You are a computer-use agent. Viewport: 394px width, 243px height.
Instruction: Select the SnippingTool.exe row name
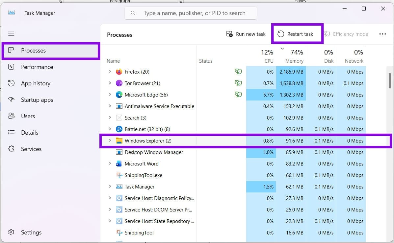pos(144,175)
